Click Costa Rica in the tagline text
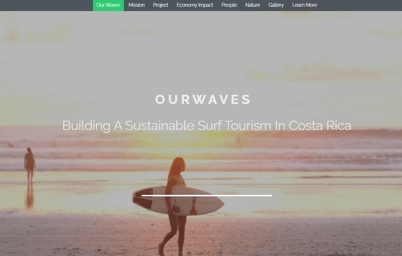 point(320,126)
